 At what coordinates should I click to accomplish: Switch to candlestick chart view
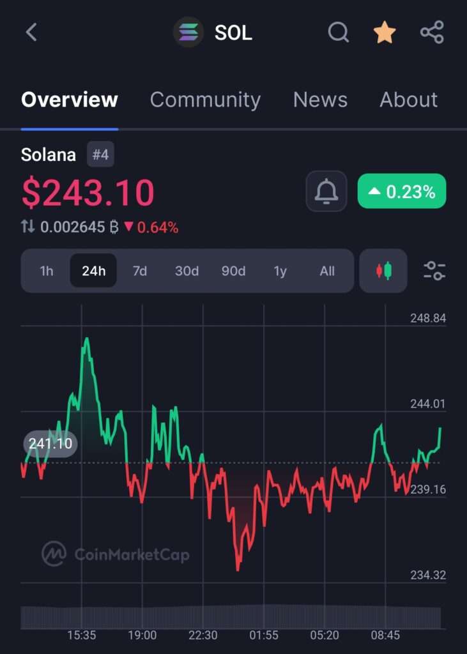(x=383, y=271)
